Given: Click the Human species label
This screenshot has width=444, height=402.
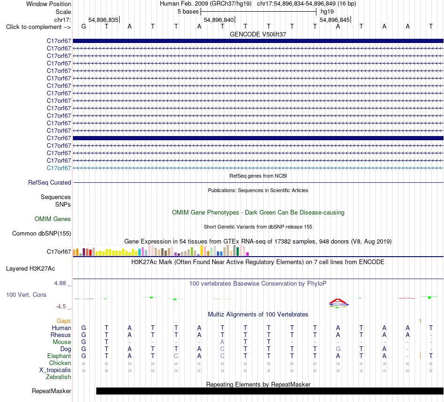Looking at the screenshot, I should 61,328.
